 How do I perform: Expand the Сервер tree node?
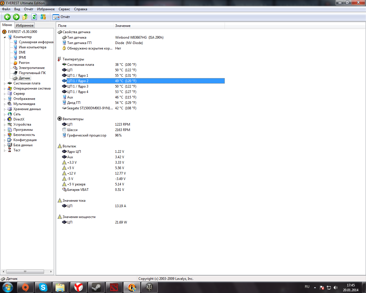tap(5, 94)
